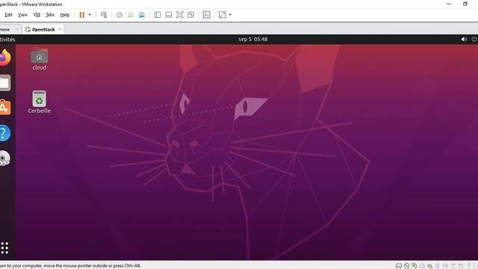
Task: Click the sound card status bar icon
Action: pyautogui.click(x=430, y=266)
